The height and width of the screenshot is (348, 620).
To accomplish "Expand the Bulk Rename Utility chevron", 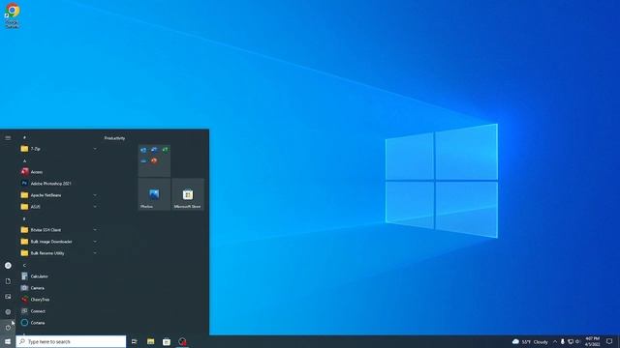I will pyautogui.click(x=95, y=253).
